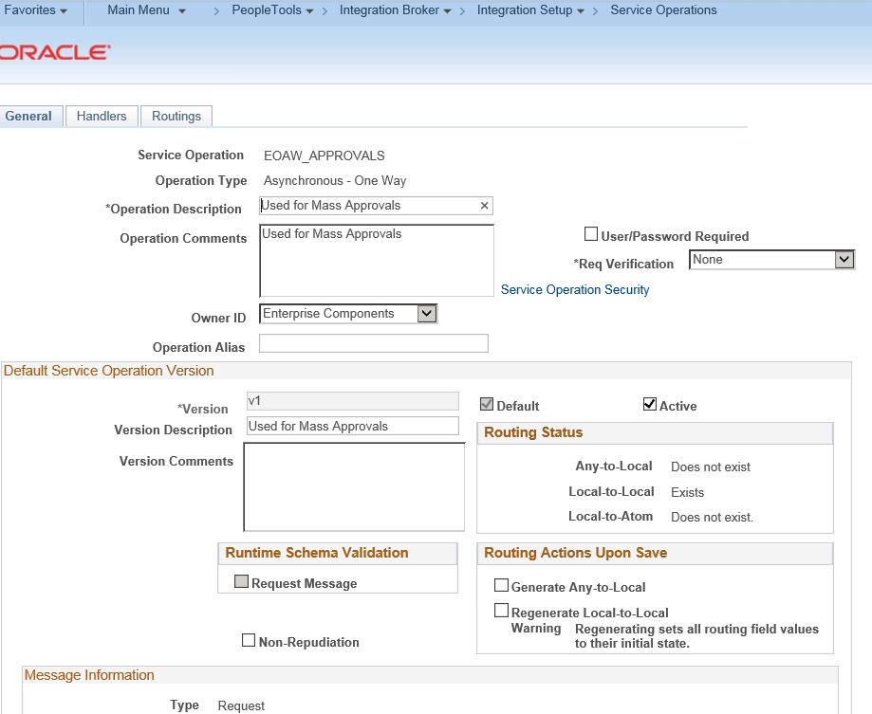The height and width of the screenshot is (714, 872).
Task: Check Generate Any-to-Local option
Action: coord(501,585)
